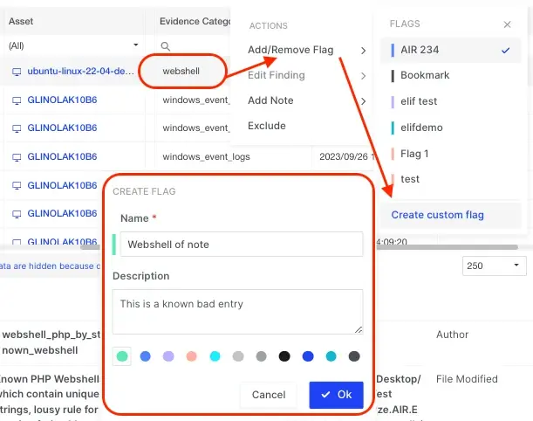This screenshot has width=533, height=421.
Task: Select the lavender purple color swatch
Action: (x=168, y=356)
